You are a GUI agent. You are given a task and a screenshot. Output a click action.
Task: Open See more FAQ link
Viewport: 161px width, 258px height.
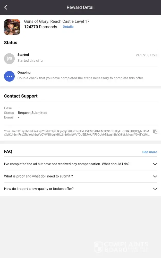(x=149, y=152)
